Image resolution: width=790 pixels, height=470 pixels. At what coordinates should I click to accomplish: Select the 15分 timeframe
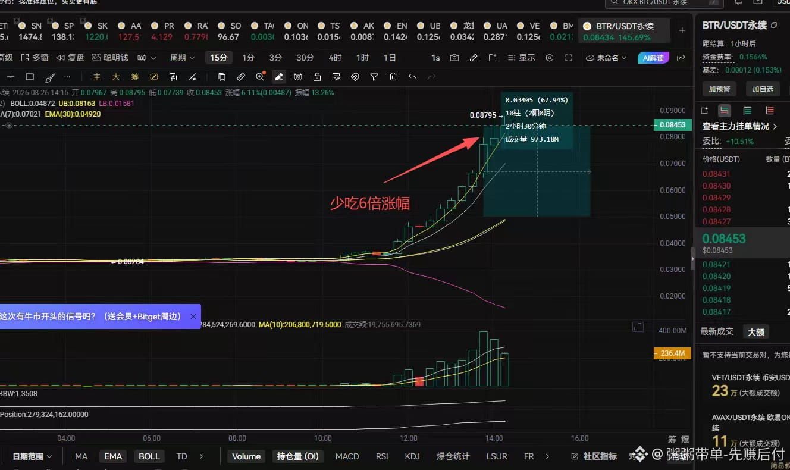218,58
